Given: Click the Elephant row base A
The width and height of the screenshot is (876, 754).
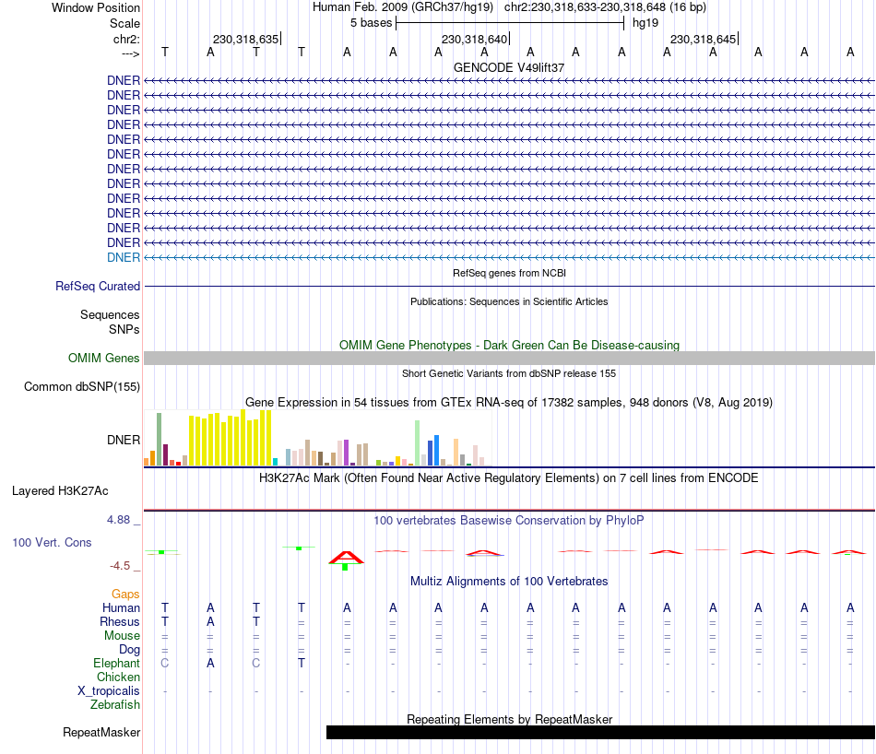Looking at the screenshot, I should tap(210, 663).
